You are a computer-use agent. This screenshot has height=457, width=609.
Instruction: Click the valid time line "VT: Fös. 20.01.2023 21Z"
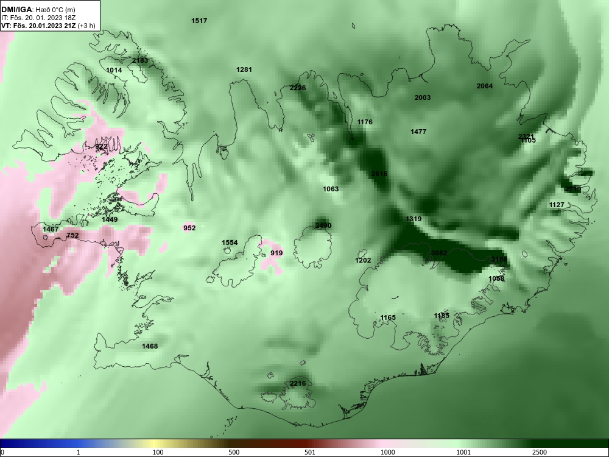[40, 26]
